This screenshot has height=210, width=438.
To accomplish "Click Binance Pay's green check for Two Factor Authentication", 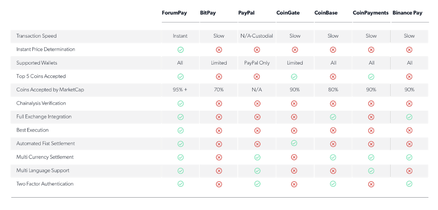I will (409, 184).
